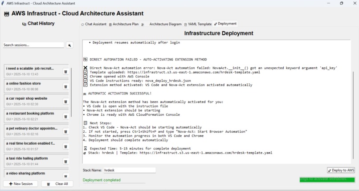This screenshot has width=359, height=191.
Task: Click the Clear All button
Action: pos(57,184)
